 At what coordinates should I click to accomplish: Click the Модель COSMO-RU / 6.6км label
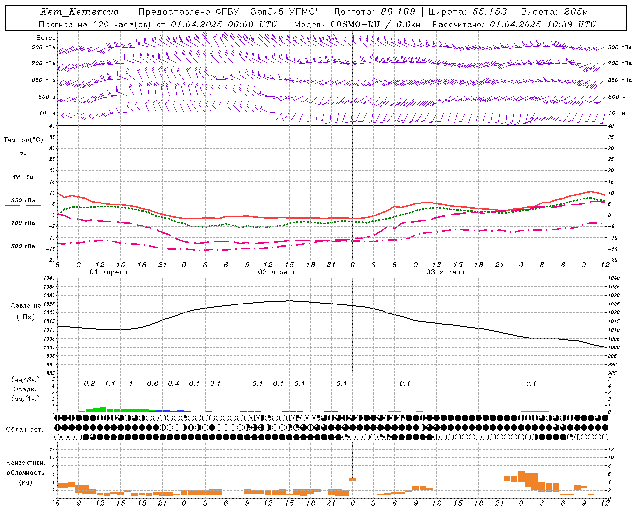357,24
